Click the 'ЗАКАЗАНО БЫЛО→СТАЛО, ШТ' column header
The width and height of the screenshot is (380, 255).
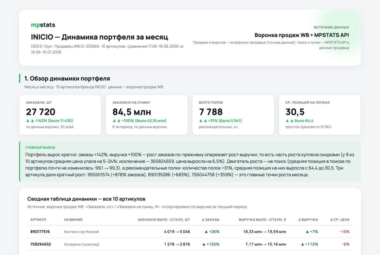[164, 220]
